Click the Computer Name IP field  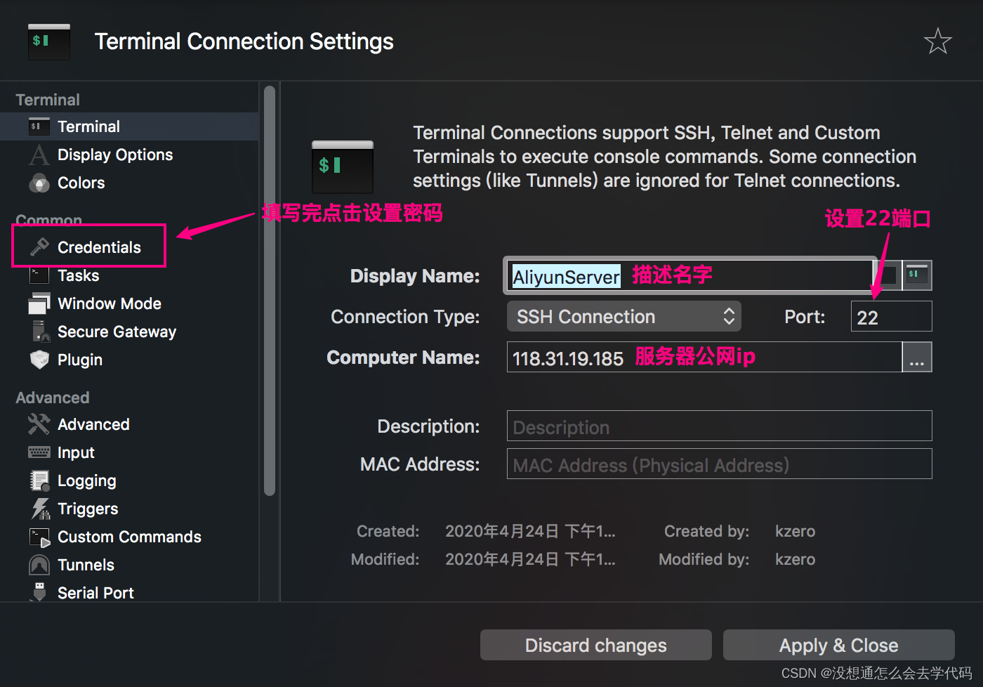point(704,358)
